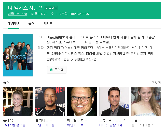
Task: Open photo of 이든 역 actress
Action: pyautogui.click(x=146, y=102)
